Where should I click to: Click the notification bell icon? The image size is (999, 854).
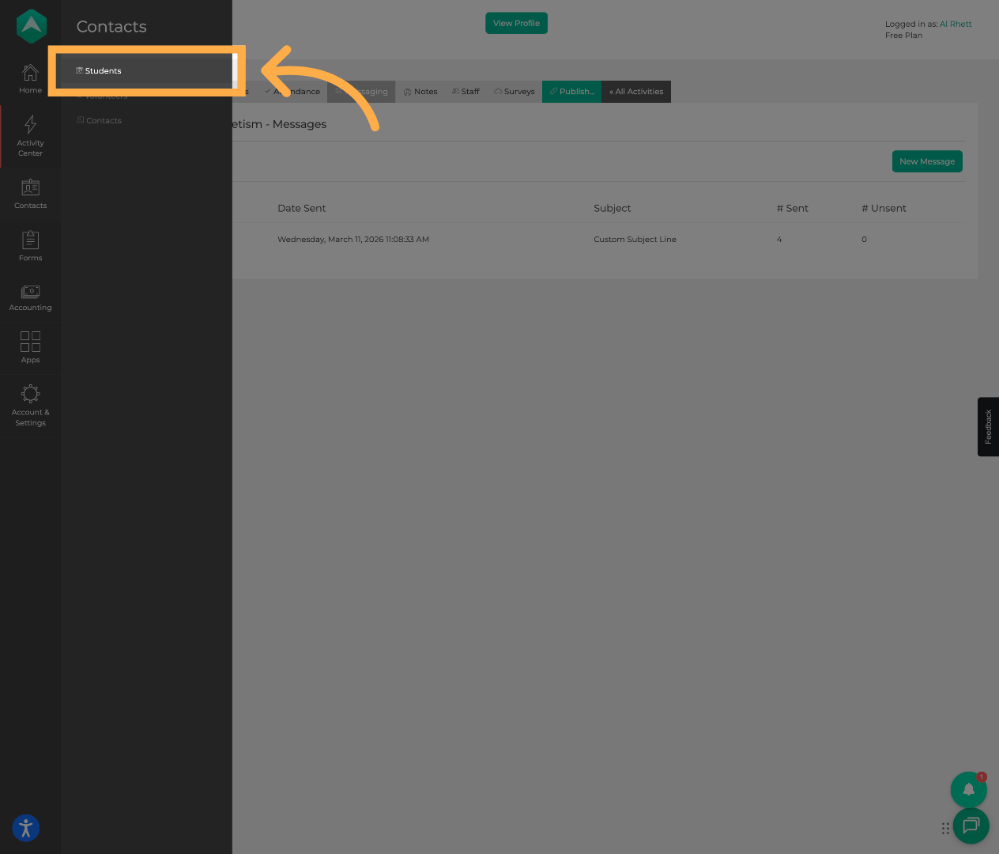coord(968,789)
